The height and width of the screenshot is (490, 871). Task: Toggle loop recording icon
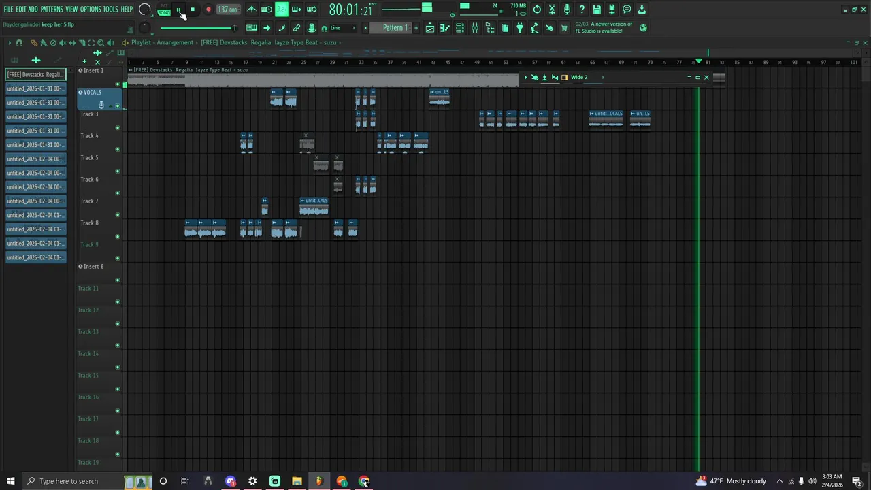[311, 10]
